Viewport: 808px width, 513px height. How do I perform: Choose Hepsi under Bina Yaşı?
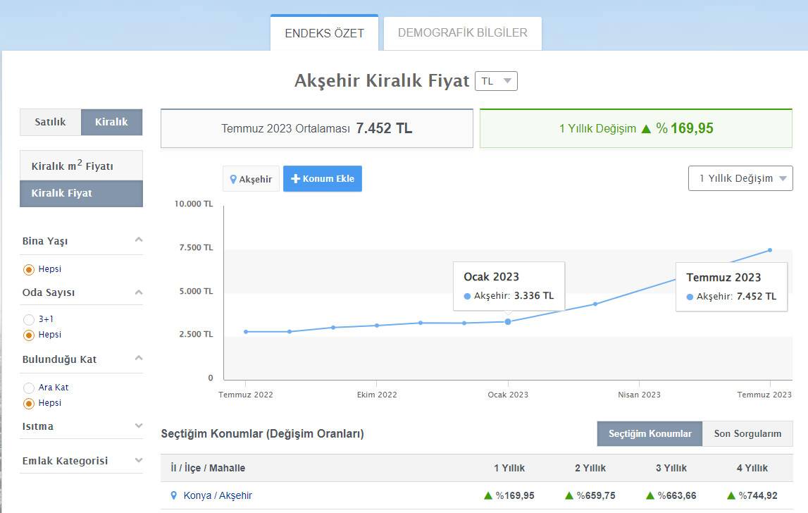click(x=28, y=268)
